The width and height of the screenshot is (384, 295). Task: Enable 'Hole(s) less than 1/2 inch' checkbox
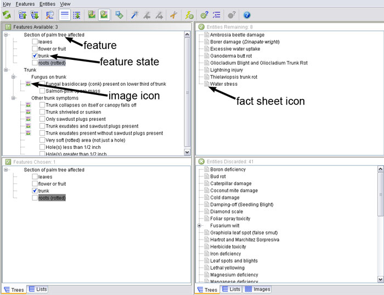click(42, 147)
